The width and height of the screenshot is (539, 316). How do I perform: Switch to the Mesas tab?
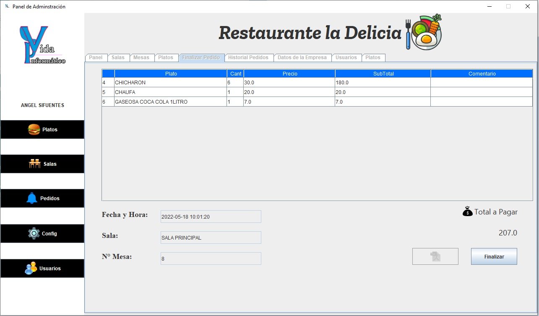(141, 57)
